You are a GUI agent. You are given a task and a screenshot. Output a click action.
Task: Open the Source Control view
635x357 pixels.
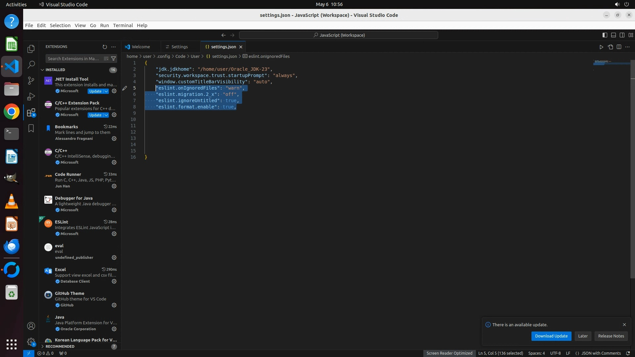point(31,81)
